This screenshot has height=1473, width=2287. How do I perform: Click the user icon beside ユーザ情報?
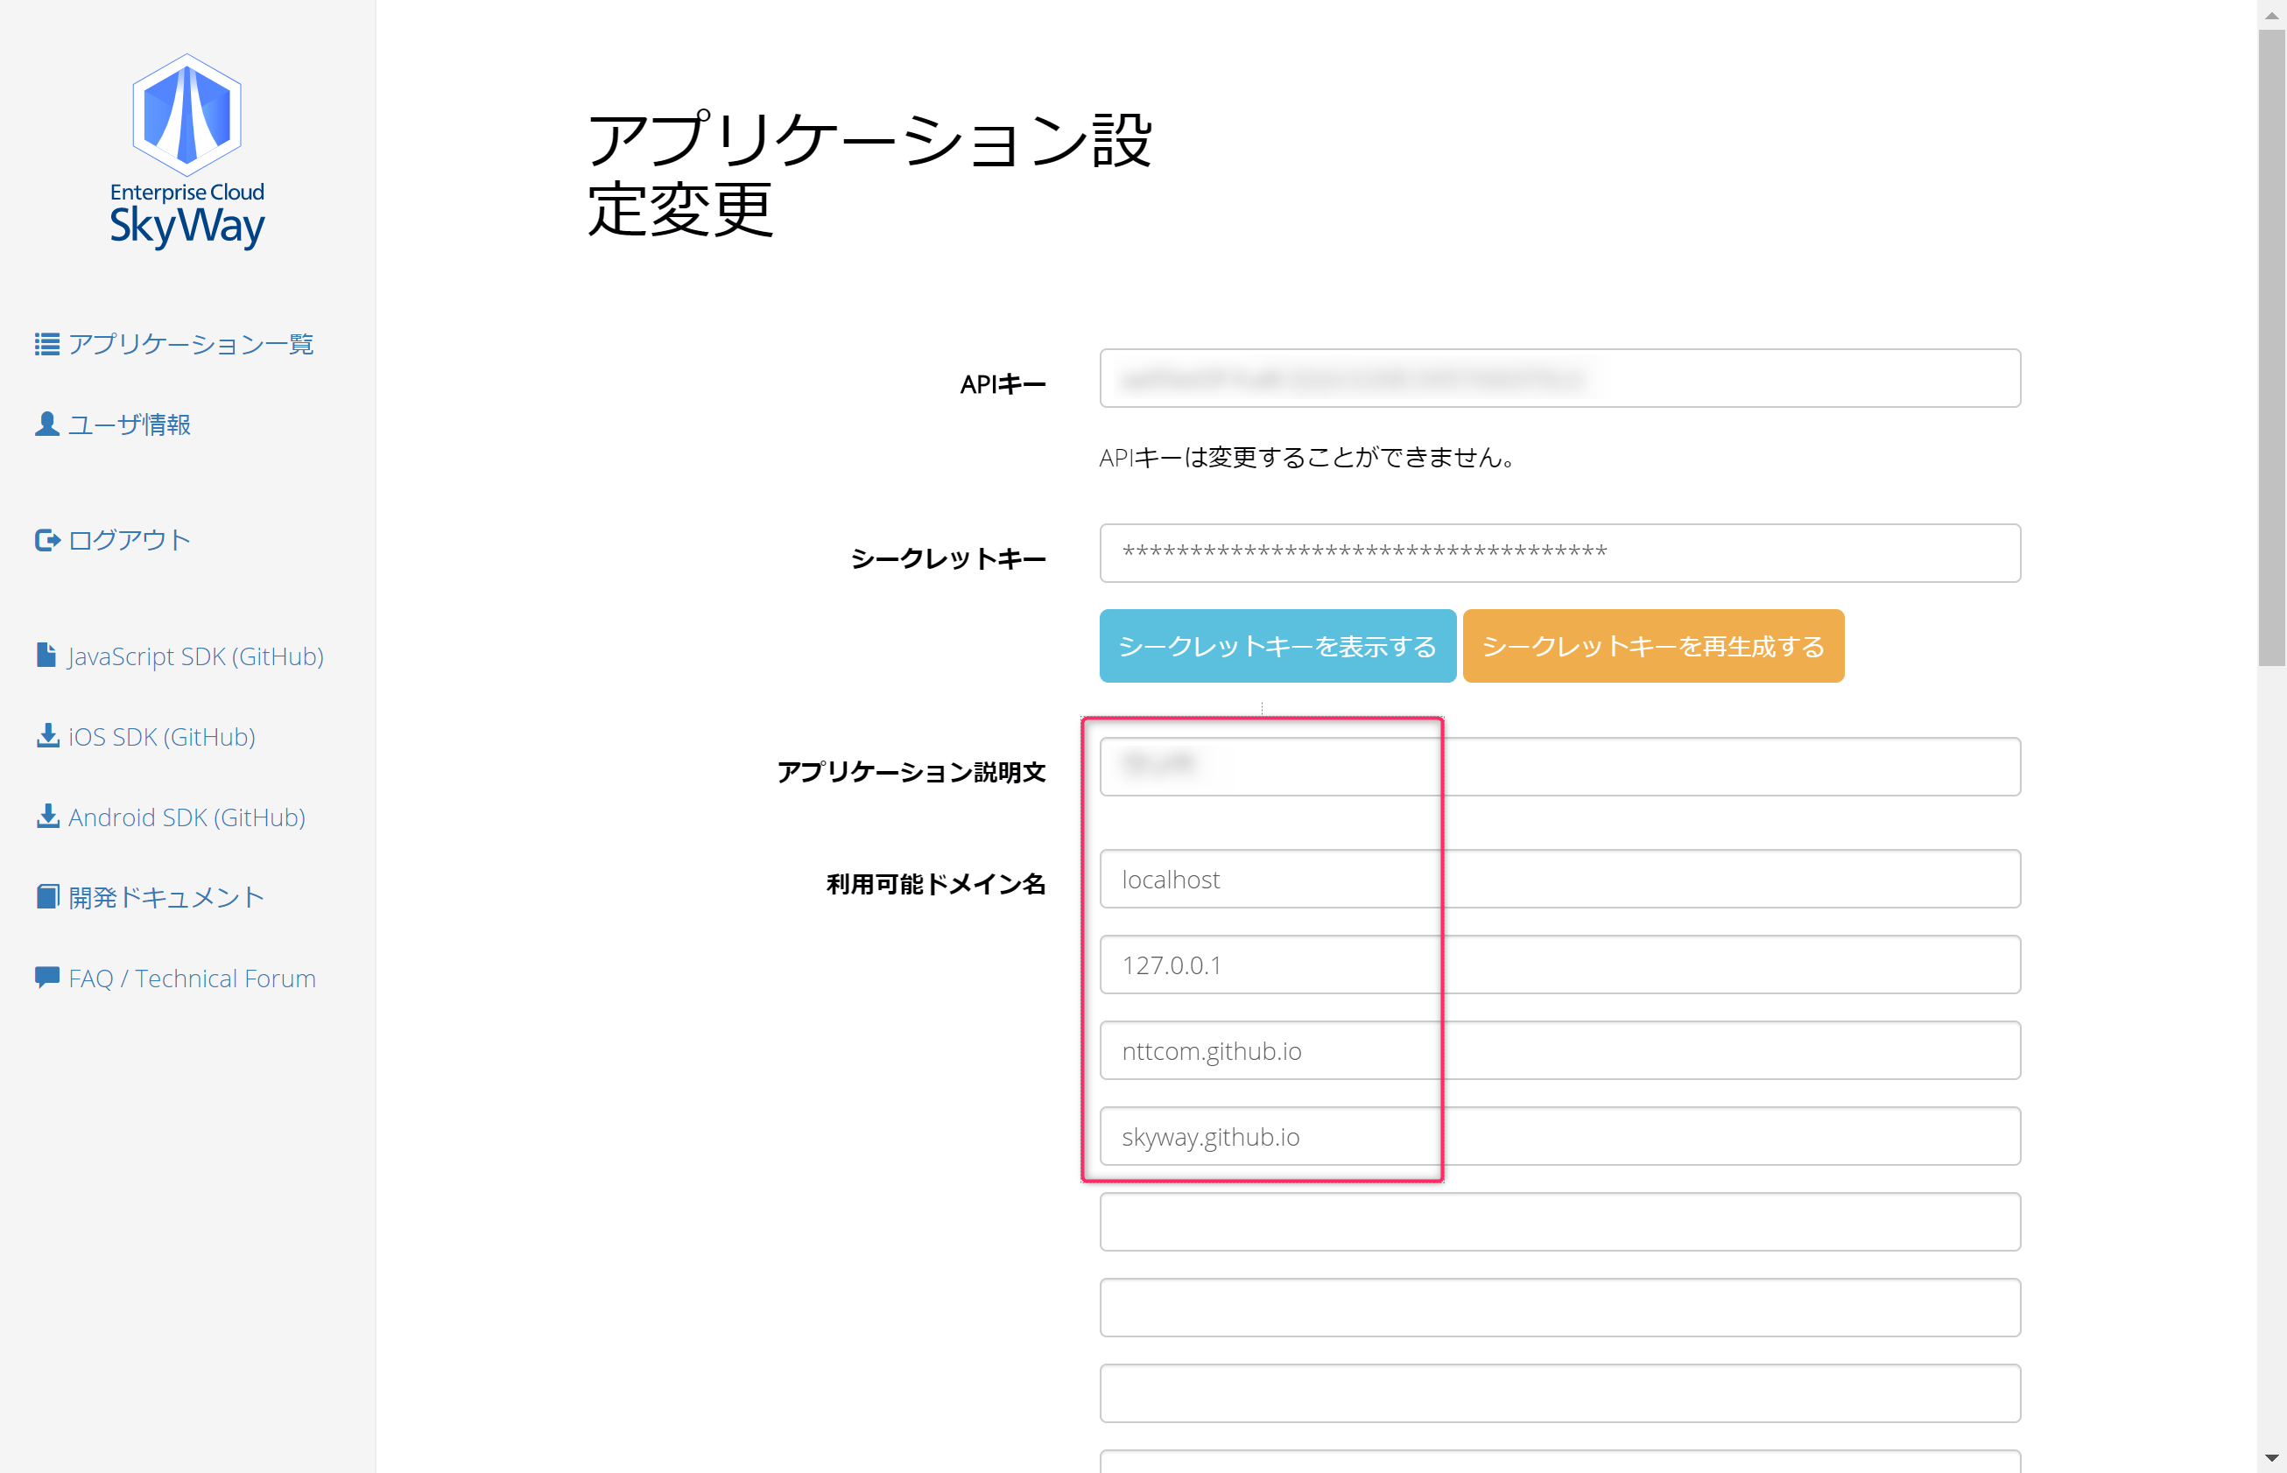point(47,424)
